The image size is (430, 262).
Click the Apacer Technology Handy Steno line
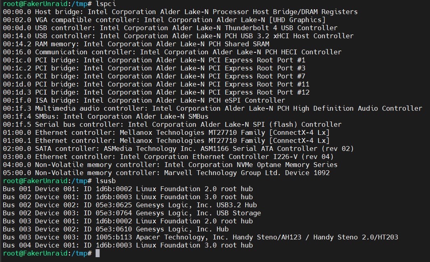[x=200, y=237]
